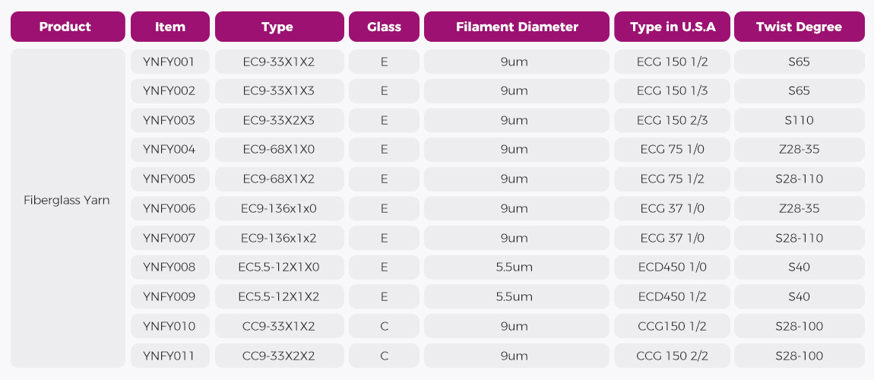Click the Glass column header
Image resolution: width=874 pixels, height=380 pixels.
click(x=384, y=27)
